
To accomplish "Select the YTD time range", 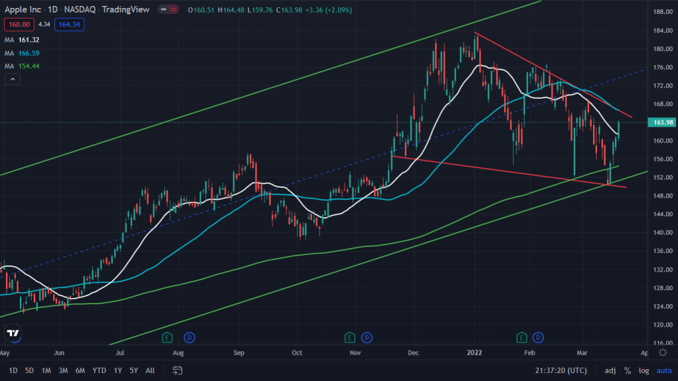I will 99,370.
